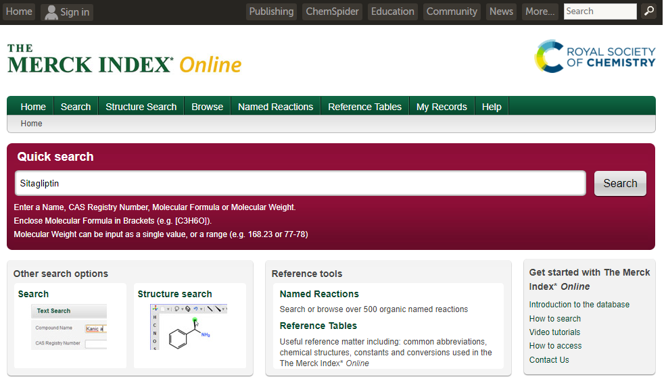Click the Sign in text button
Viewport: 666px width, 381px height.
tap(75, 12)
